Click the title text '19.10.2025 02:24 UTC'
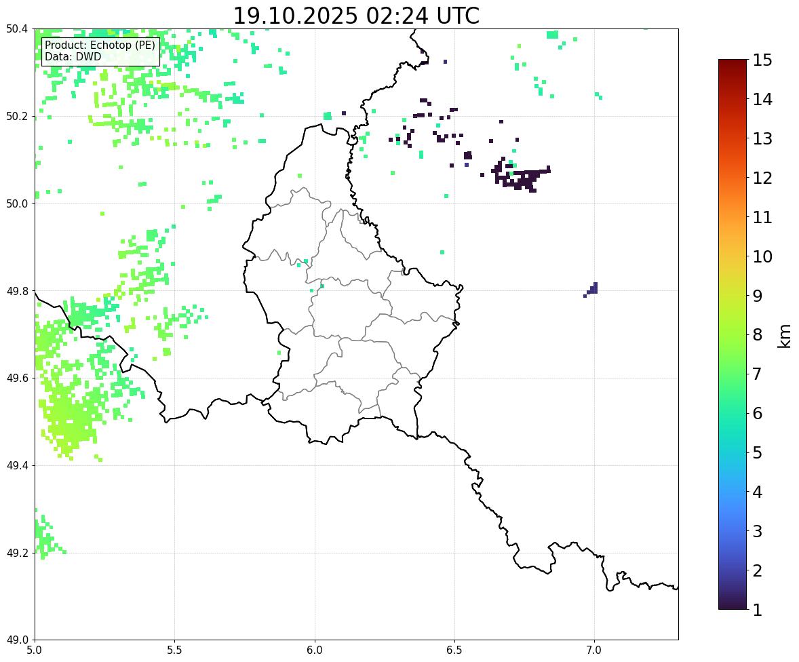Image resolution: width=799 pixels, height=662 pixels. click(356, 16)
